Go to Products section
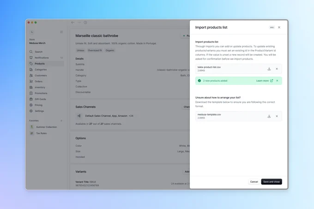 [x=46, y=64]
